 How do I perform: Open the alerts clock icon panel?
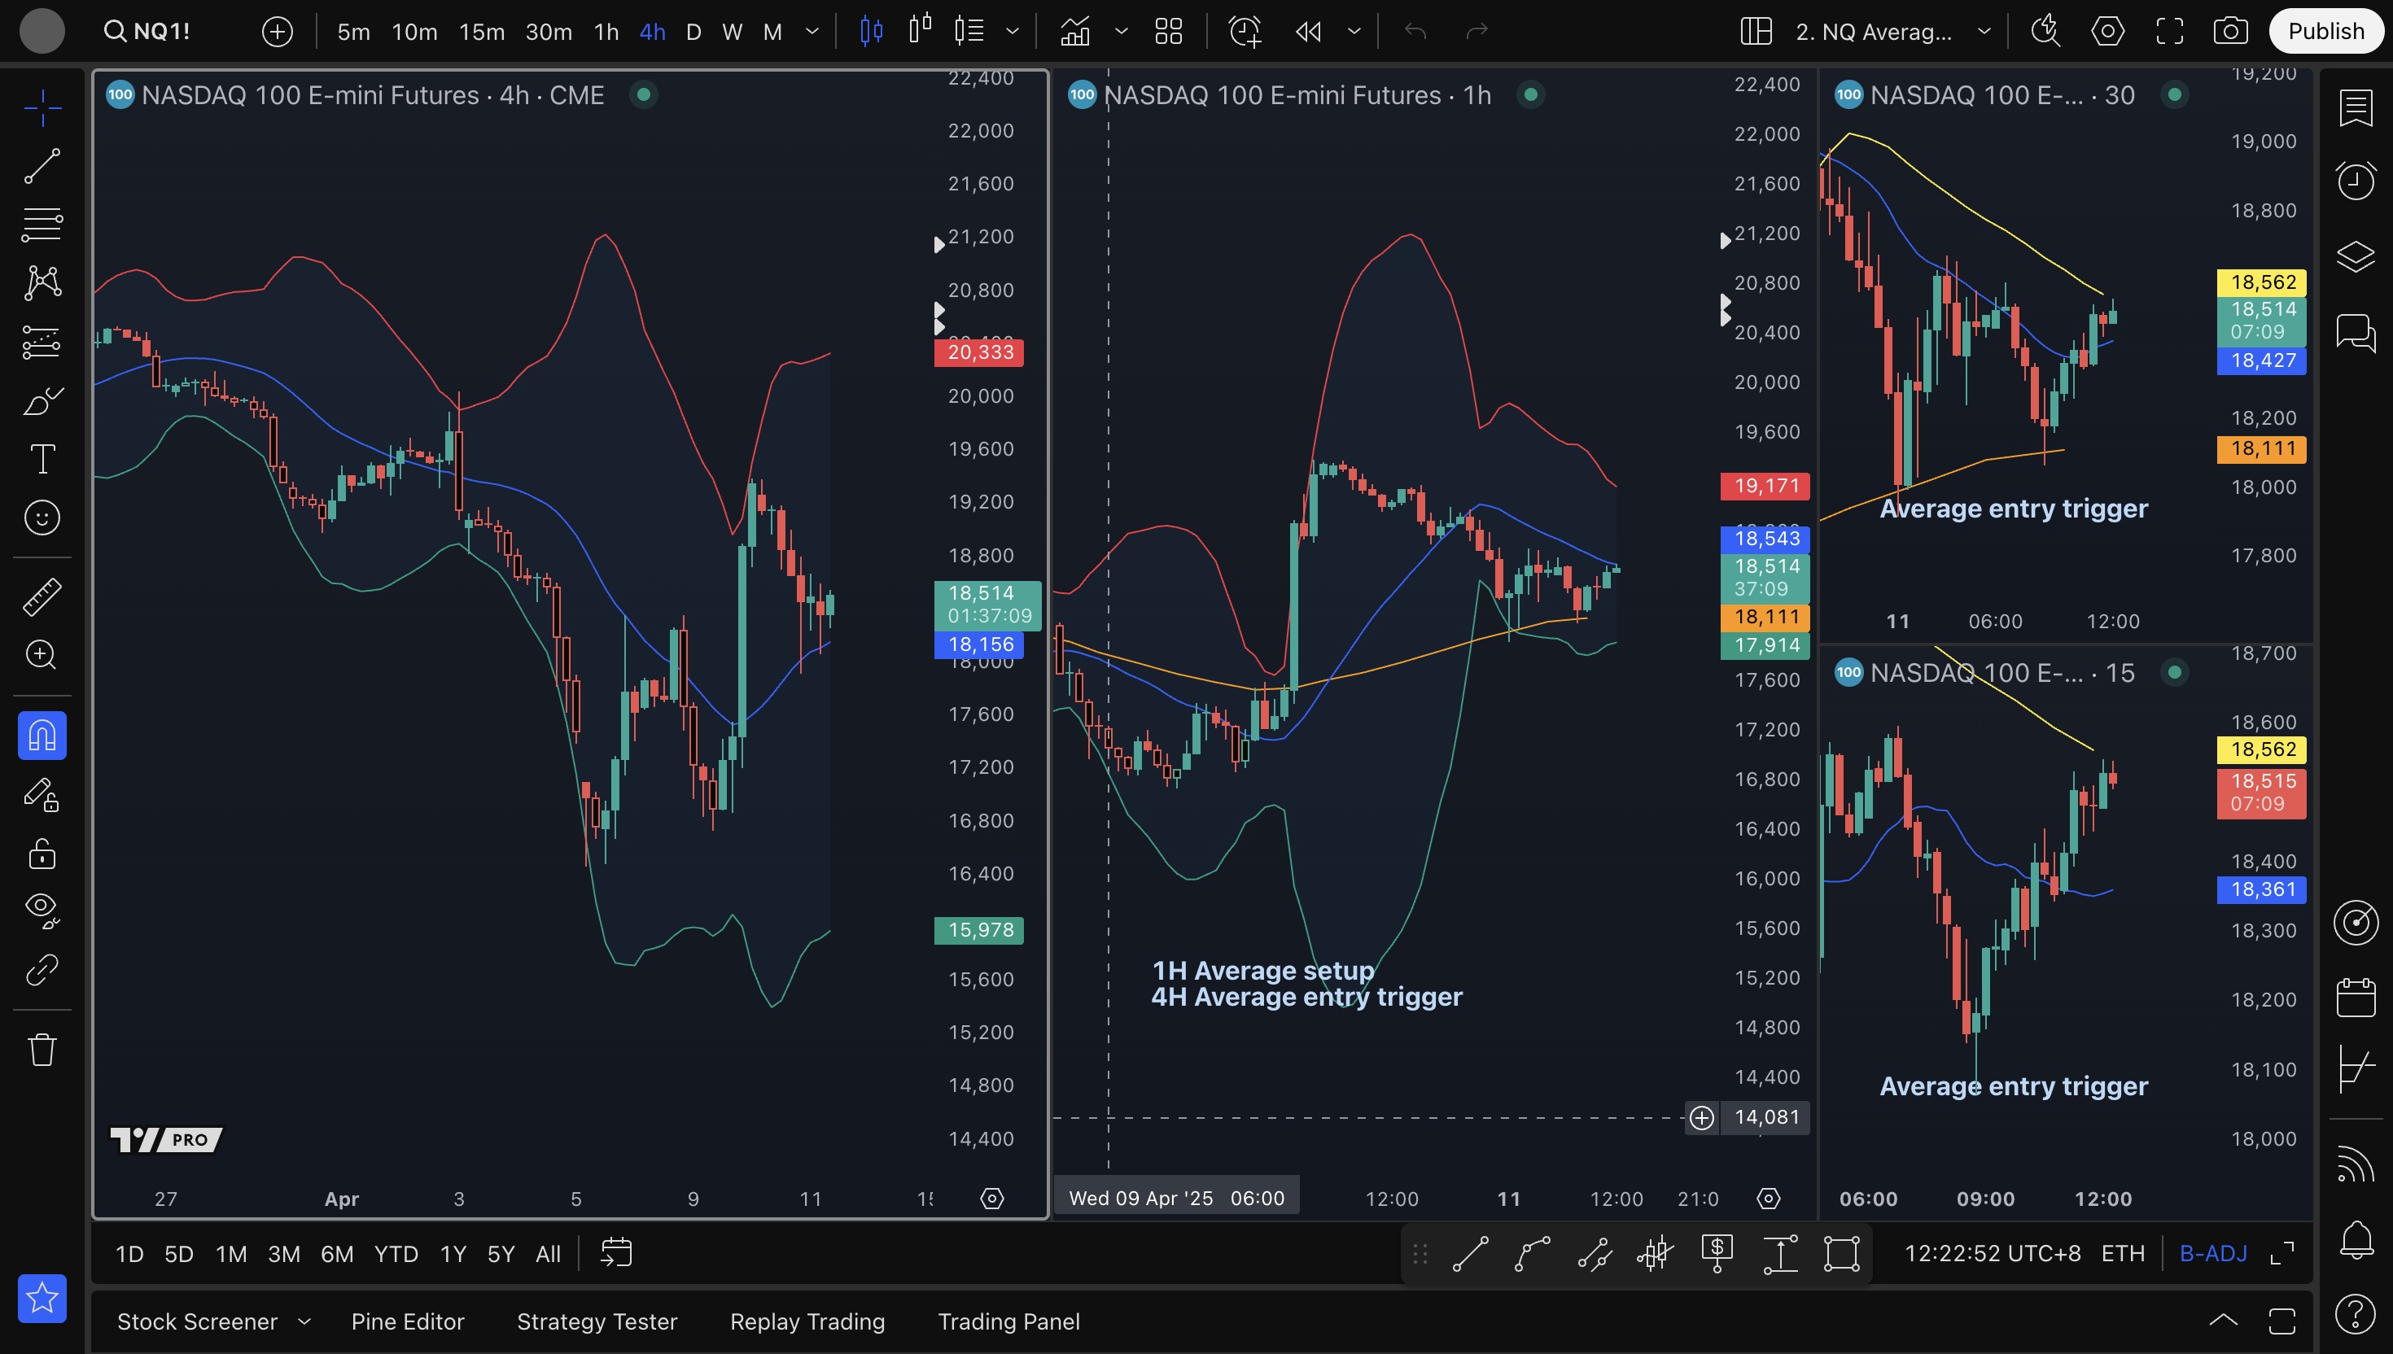2355,181
